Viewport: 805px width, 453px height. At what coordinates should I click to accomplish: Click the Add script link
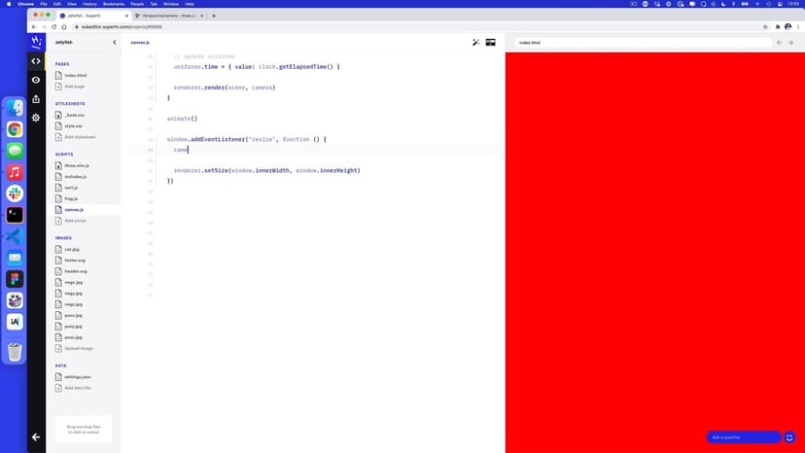(75, 221)
